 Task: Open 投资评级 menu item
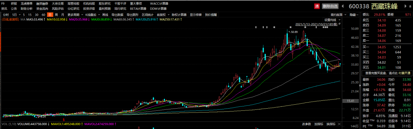(x=89, y=9)
